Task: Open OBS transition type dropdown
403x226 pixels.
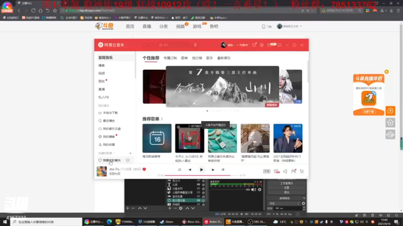Action: coord(284,203)
